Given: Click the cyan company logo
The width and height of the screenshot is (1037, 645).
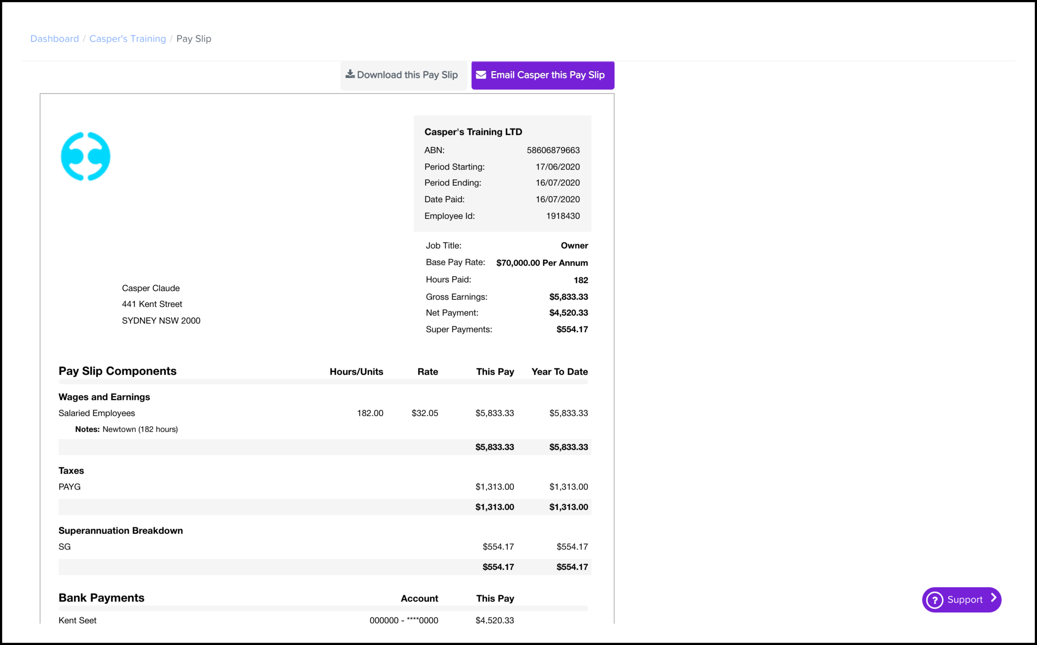Looking at the screenshot, I should tap(86, 156).
